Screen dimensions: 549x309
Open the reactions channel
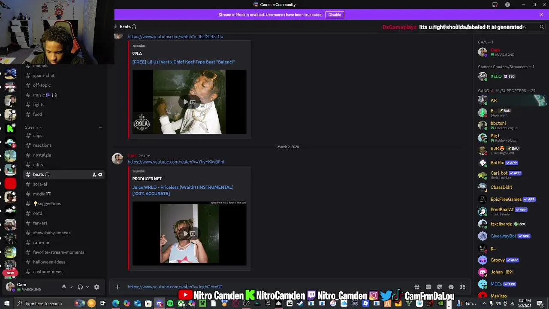tap(63, 145)
